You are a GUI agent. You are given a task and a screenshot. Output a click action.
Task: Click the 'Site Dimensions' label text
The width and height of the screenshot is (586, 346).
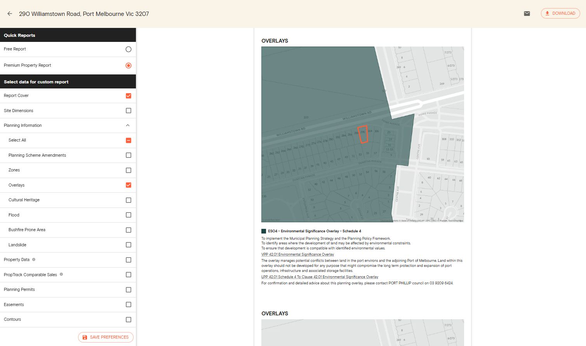pos(19,111)
